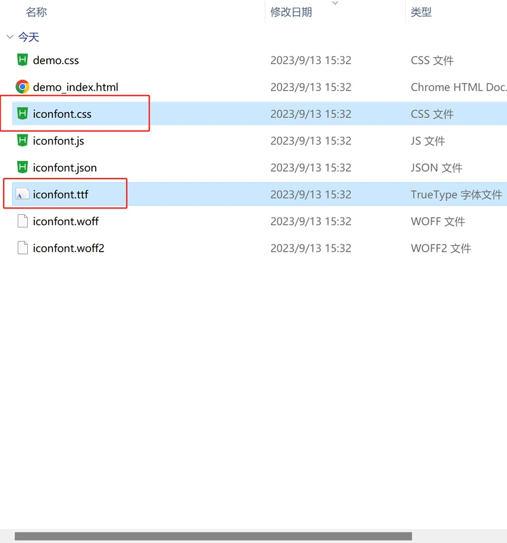Viewport: 507px width, 543px height.
Task: Click the WOFF 文件 type cell
Action: (438, 221)
